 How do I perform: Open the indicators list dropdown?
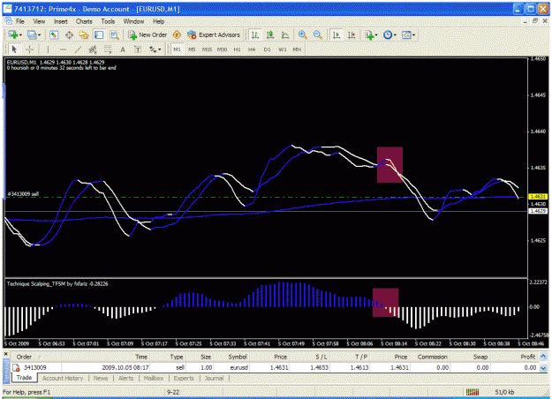(376, 34)
